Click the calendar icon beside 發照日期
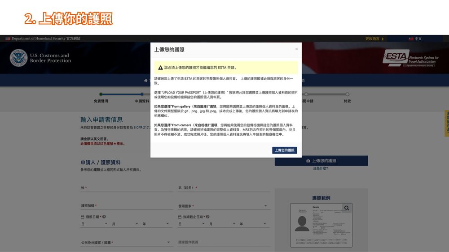This screenshot has height=252, width=449. pyautogui.click(x=83, y=217)
